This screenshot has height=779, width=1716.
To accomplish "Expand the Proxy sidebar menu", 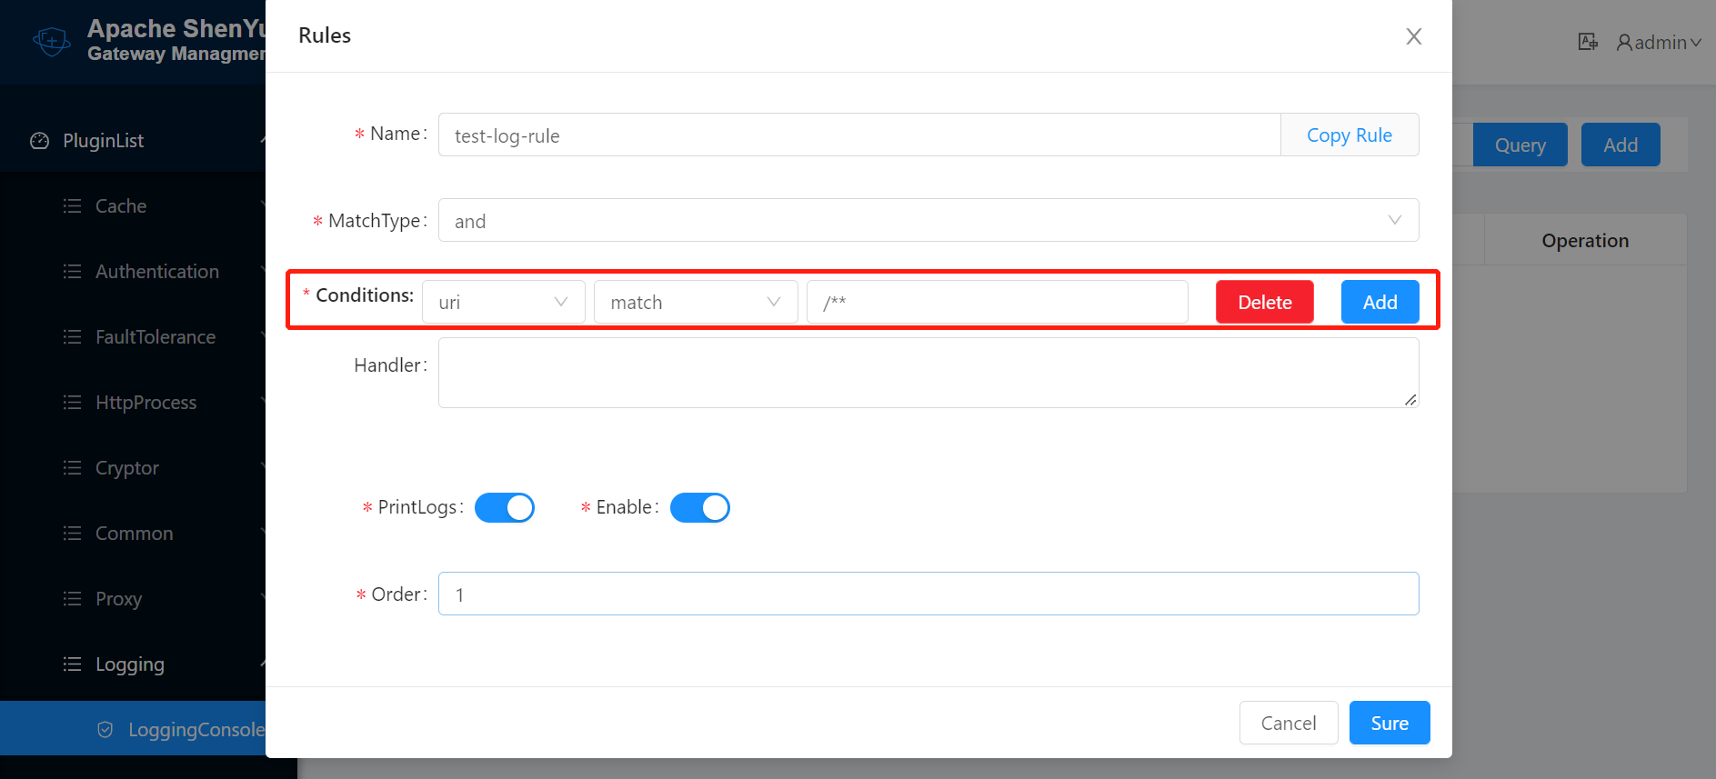I will click(x=119, y=599).
